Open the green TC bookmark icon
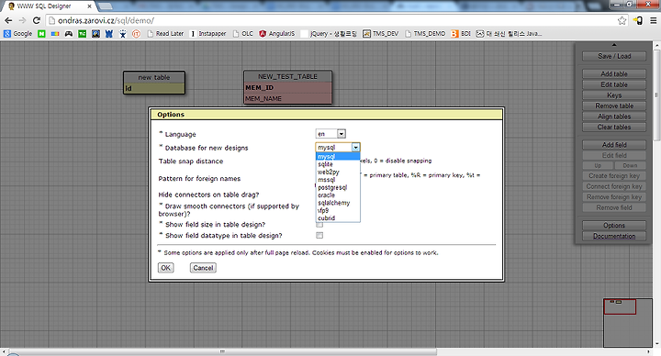Viewport: 661px width, 356px height. (x=83, y=34)
